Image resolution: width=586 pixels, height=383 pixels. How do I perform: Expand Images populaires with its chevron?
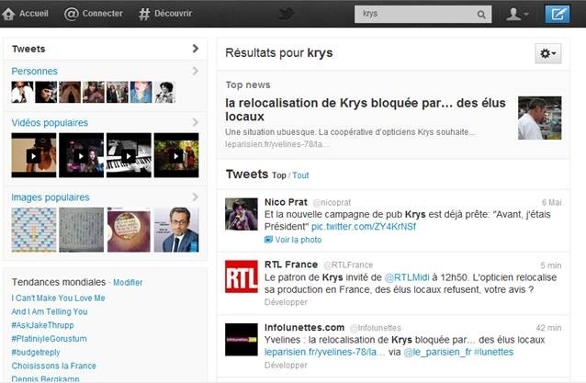tap(195, 197)
